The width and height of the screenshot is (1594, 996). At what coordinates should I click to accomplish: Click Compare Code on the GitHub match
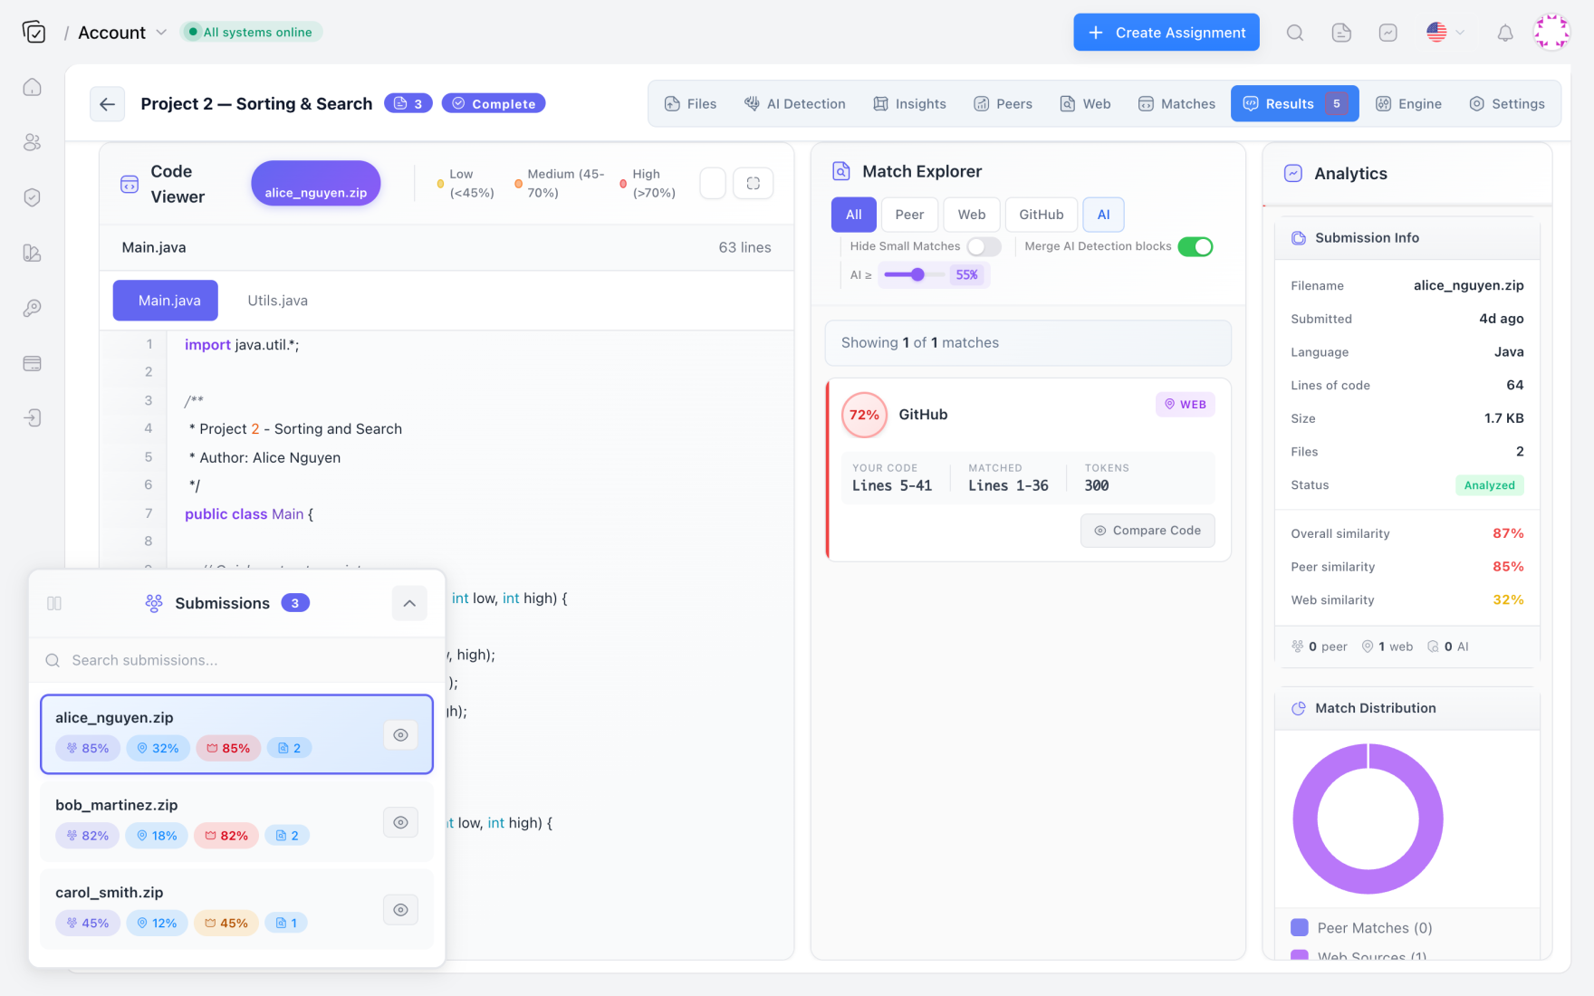pos(1147,531)
